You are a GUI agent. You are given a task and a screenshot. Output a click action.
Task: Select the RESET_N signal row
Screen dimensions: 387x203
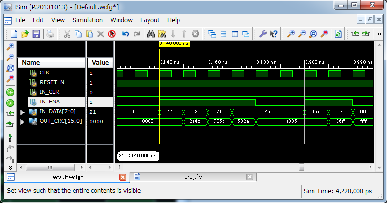(x=56, y=82)
